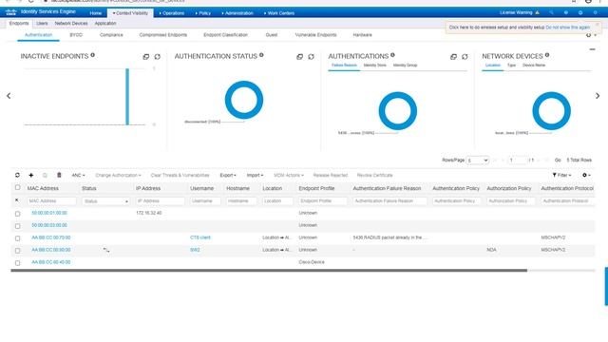Check the row for AA:BB:CC:00:40:00
Viewport: 608px width, 342px height.
[x=17, y=263]
